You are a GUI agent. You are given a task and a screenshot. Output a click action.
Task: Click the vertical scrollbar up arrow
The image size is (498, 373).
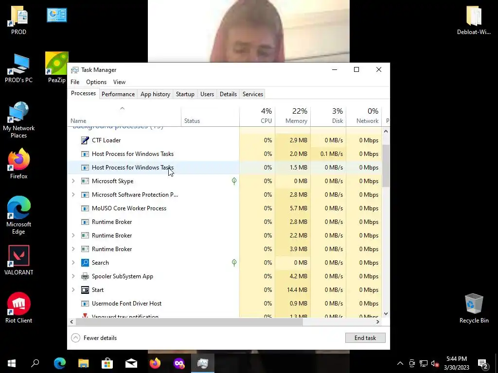point(386,131)
